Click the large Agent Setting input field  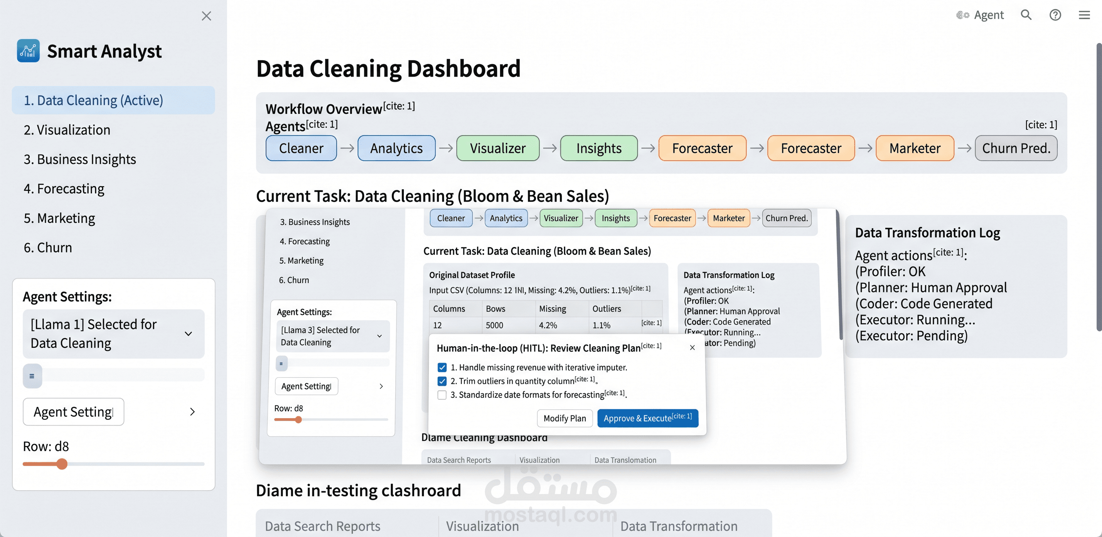coord(74,412)
